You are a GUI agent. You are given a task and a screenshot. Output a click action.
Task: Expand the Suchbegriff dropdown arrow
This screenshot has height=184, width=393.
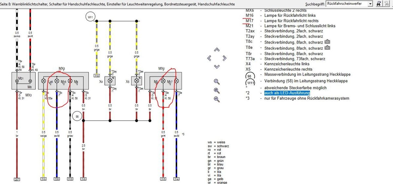point(370,4)
